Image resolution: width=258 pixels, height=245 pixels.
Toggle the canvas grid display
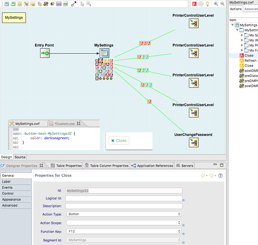click(x=201, y=4)
